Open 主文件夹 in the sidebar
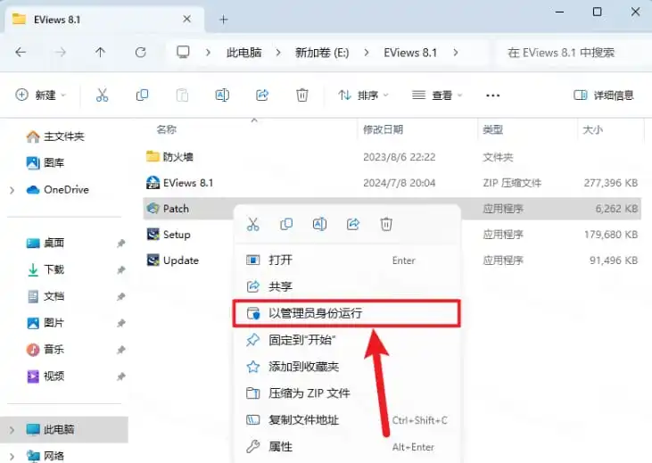The width and height of the screenshot is (652, 463). [x=55, y=136]
